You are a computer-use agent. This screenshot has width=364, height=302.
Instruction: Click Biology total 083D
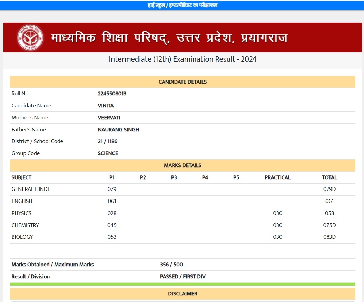[329, 237]
